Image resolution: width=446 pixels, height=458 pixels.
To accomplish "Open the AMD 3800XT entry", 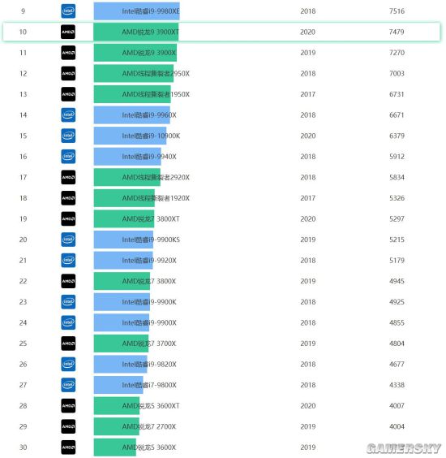I will [151, 218].
